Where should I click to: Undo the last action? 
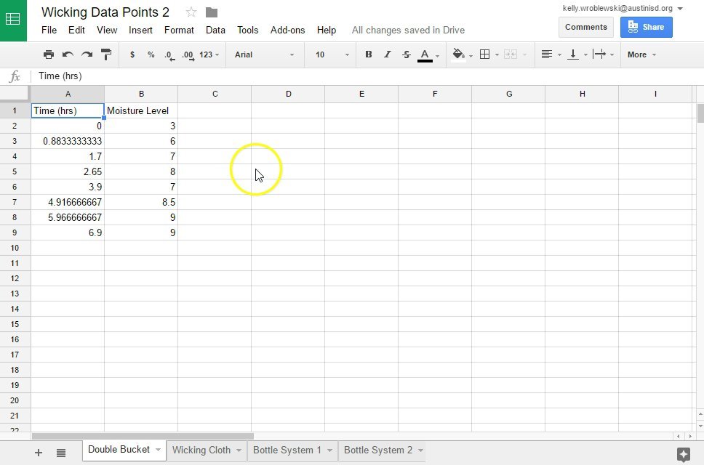pos(66,54)
